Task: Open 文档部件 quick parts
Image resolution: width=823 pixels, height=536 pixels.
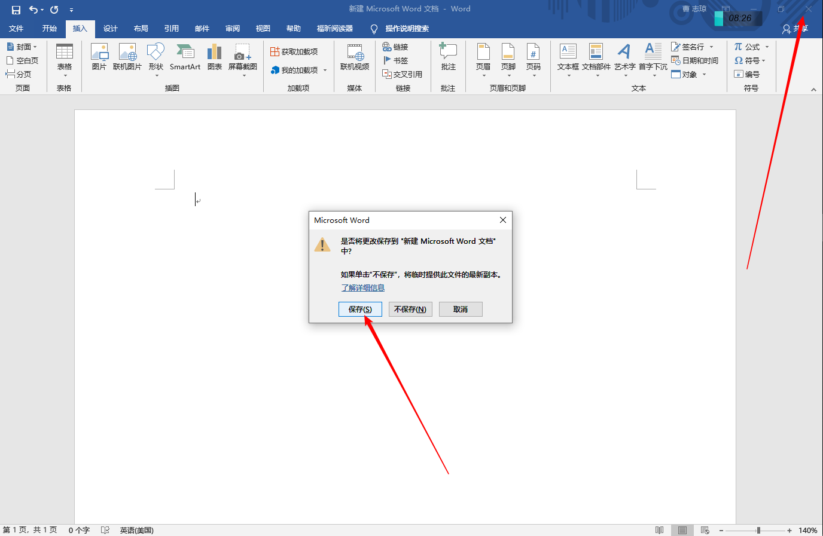Action: (x=596, y=60)
